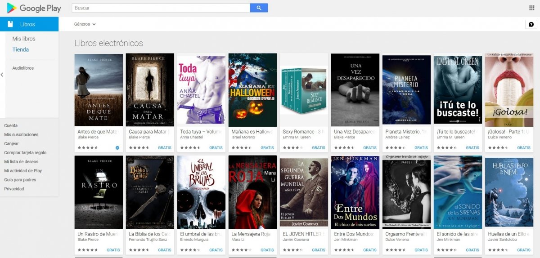Open the ¡Tú te lo buscaste! cover

click(458, 90)
